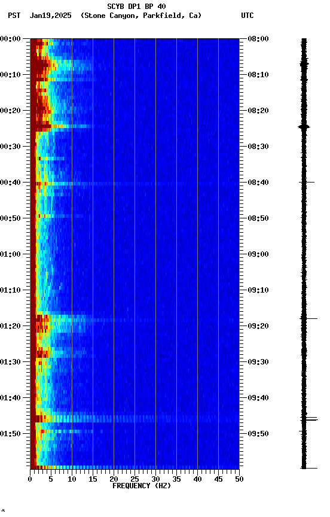Click the 30 Hz frequency axis tick label
330x517 pixels.
(x=155, y=479)
